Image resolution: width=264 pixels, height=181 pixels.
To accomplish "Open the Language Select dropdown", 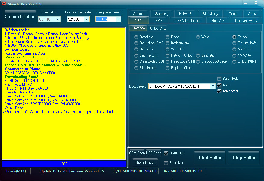I will pos(118,19).
